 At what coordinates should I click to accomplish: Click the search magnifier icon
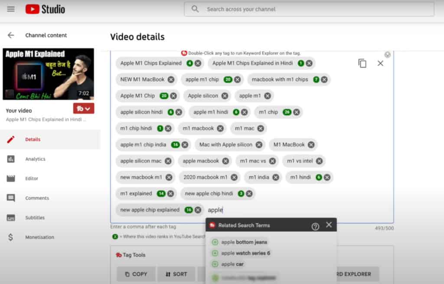point(195,9)
